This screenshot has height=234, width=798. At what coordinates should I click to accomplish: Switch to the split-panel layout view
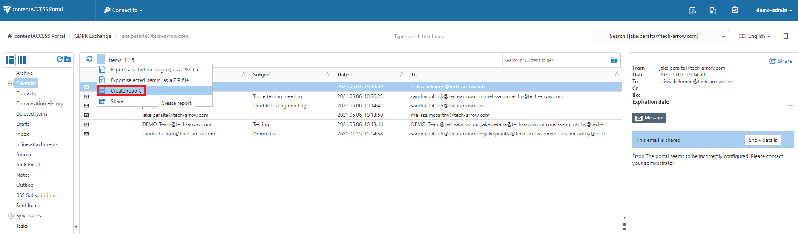click(x=10, y=60)
